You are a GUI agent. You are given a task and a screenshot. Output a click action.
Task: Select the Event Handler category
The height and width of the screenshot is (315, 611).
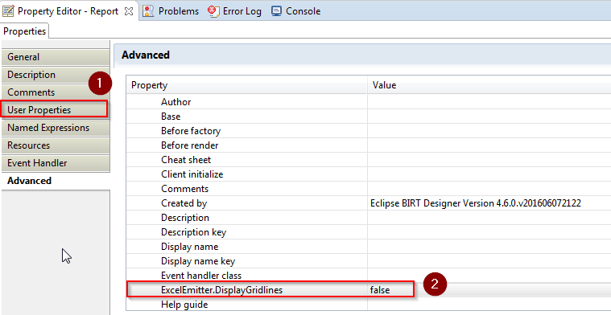tap(56, 163)
